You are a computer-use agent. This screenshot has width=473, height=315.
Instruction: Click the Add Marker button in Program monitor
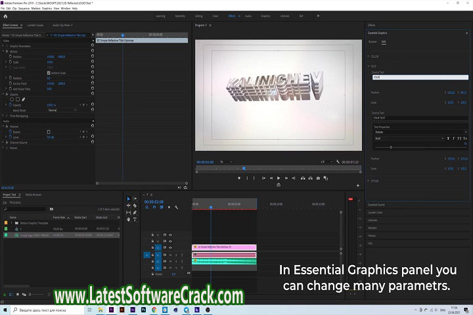(239, 178)
